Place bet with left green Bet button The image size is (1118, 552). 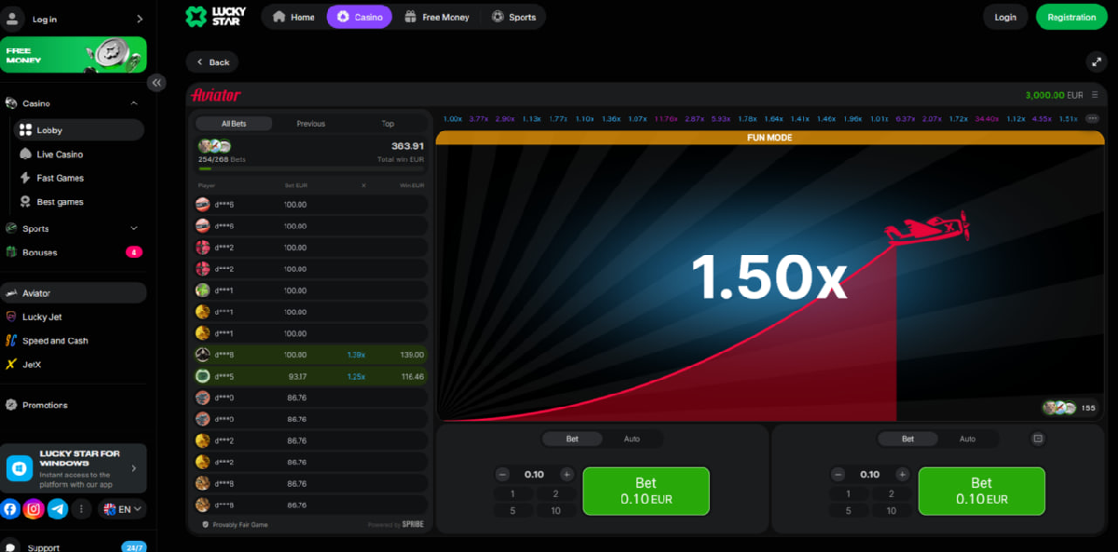tap(647, 491)
